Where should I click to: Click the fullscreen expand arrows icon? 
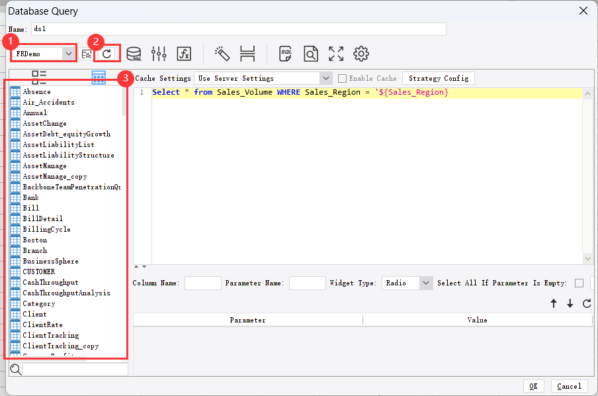(x=336, y=54)
